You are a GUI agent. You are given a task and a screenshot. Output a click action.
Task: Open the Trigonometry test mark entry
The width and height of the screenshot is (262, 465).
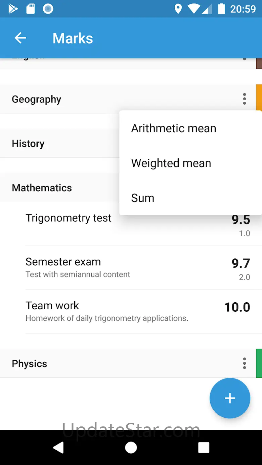click(69, 218)
